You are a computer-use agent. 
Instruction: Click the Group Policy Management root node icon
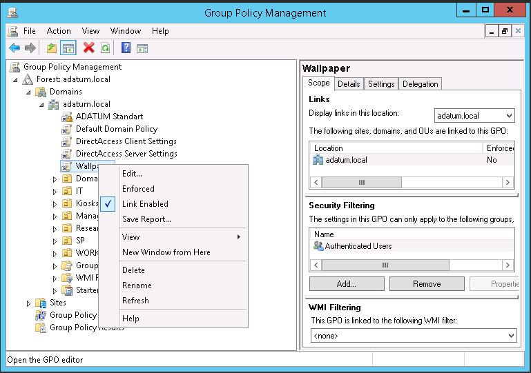pyautogui.click(x=15, y=67)
